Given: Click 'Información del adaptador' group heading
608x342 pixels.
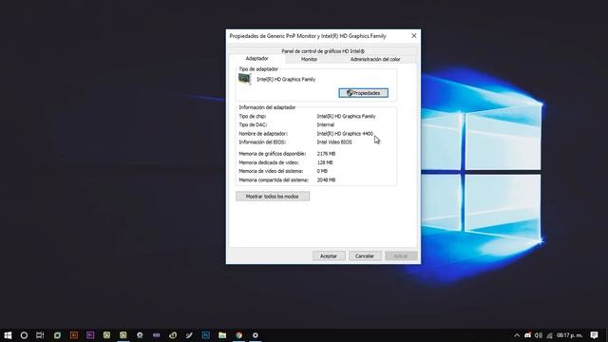Looking at the screenshot, I should click(267, 107).
